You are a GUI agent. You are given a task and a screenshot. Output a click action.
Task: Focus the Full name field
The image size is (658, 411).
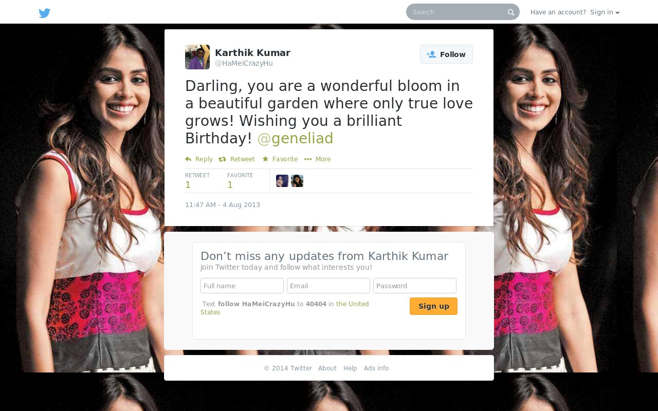click(x=242, y=286)
